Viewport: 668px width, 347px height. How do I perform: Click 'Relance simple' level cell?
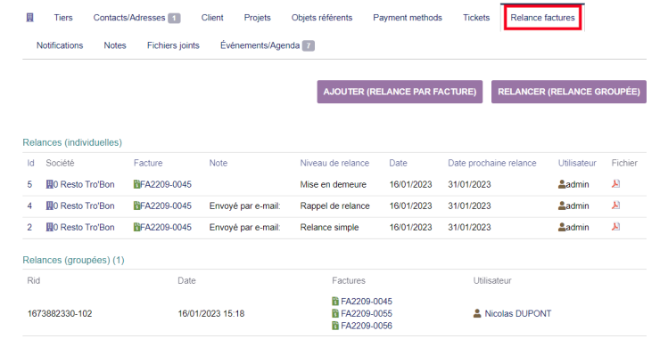point(329,227)
